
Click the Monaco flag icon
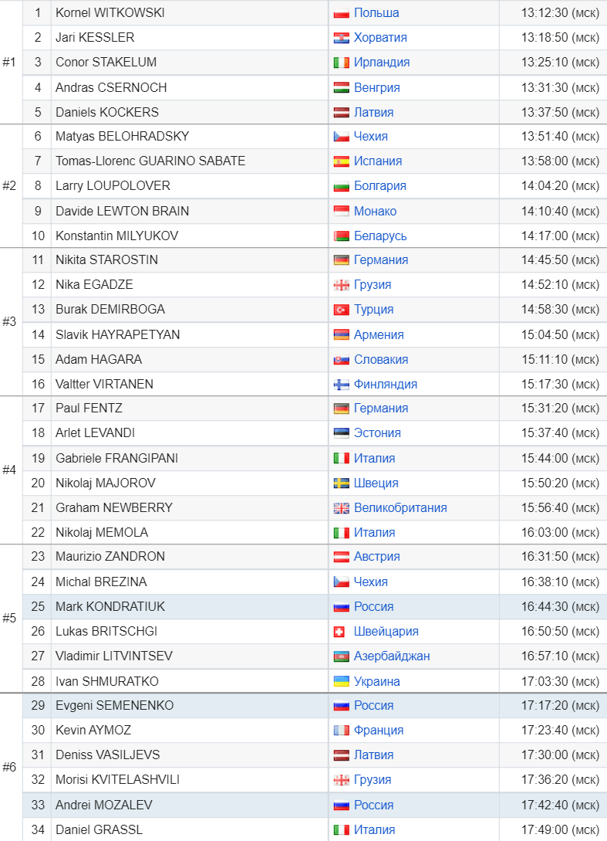[341, 212]
